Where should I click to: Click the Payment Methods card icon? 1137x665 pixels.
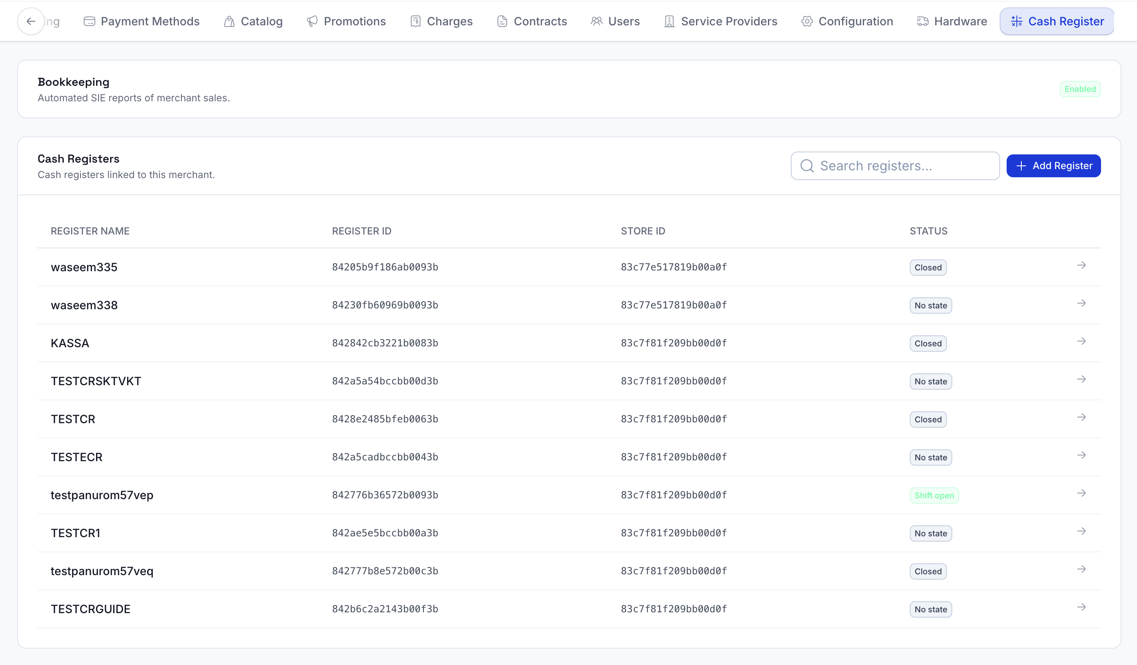click(x=90, y=21)
